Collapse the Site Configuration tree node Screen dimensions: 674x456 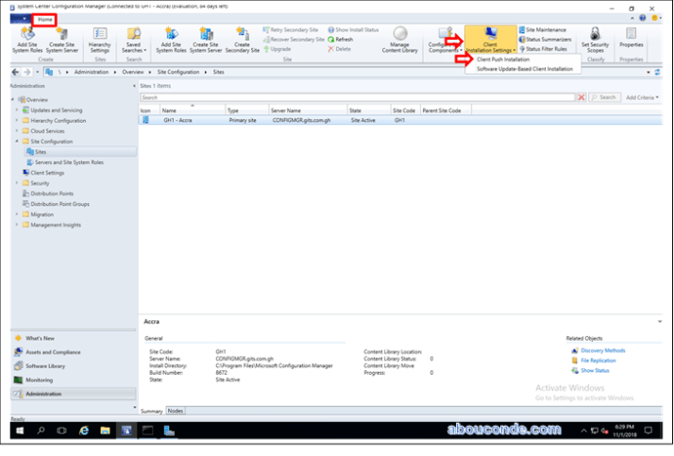click(x=16, y=142)
